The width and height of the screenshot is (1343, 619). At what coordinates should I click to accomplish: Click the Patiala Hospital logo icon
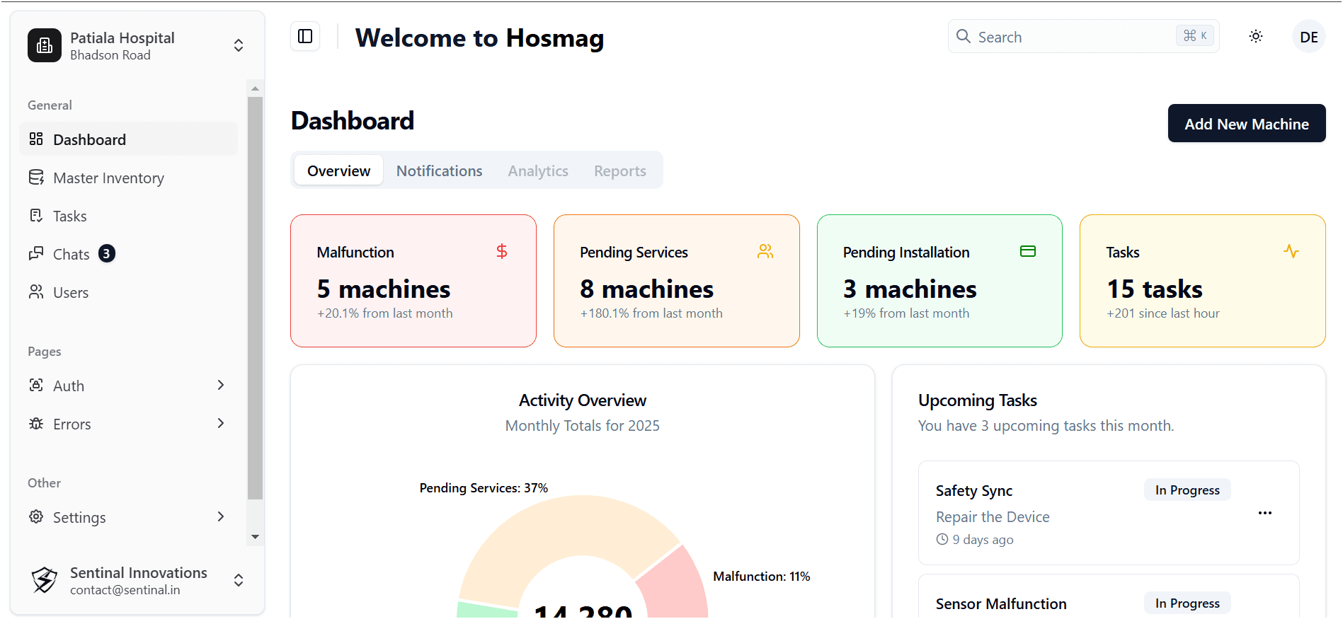[x=45, y=46]
